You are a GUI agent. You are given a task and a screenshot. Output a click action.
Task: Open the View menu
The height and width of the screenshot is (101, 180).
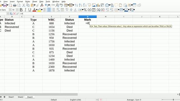(5, 2)
